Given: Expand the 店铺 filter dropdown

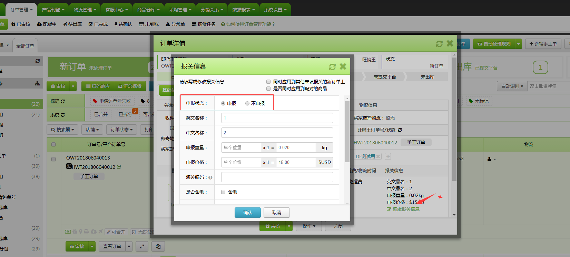Looking at the screenshot, I should point(92,130).
